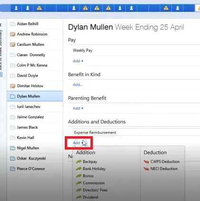
Task: Click payslip icon beside Andrew Robinson
Action: (12, 34)
